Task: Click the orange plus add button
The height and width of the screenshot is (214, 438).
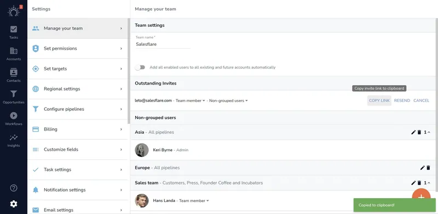Action: tap(421, 197)
